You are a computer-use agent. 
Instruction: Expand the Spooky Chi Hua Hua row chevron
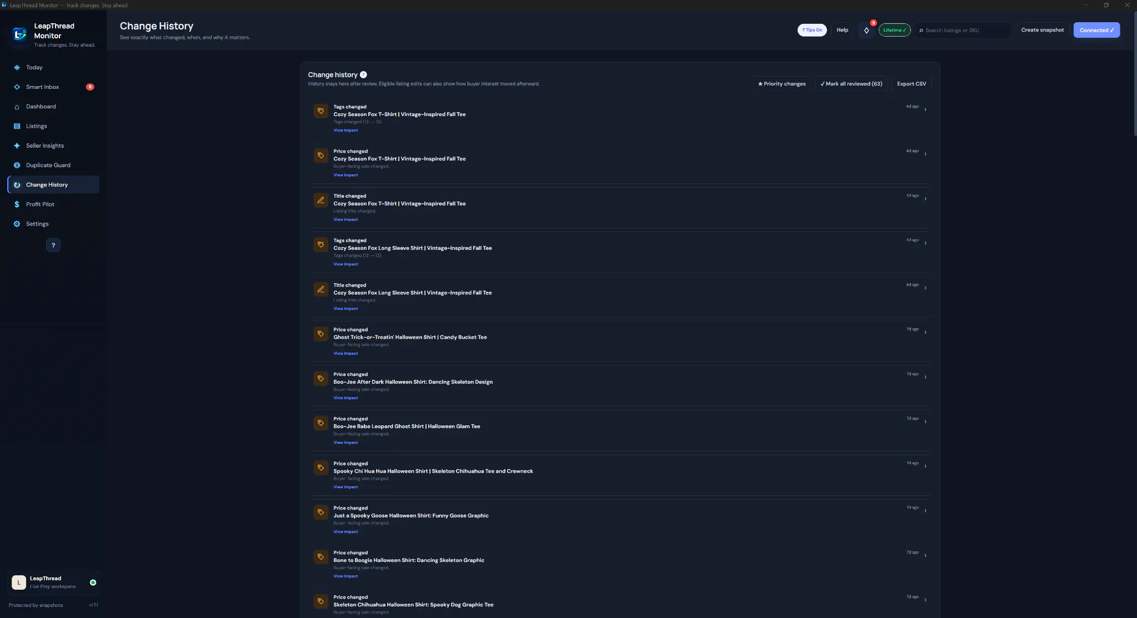[x=925, y=466]
